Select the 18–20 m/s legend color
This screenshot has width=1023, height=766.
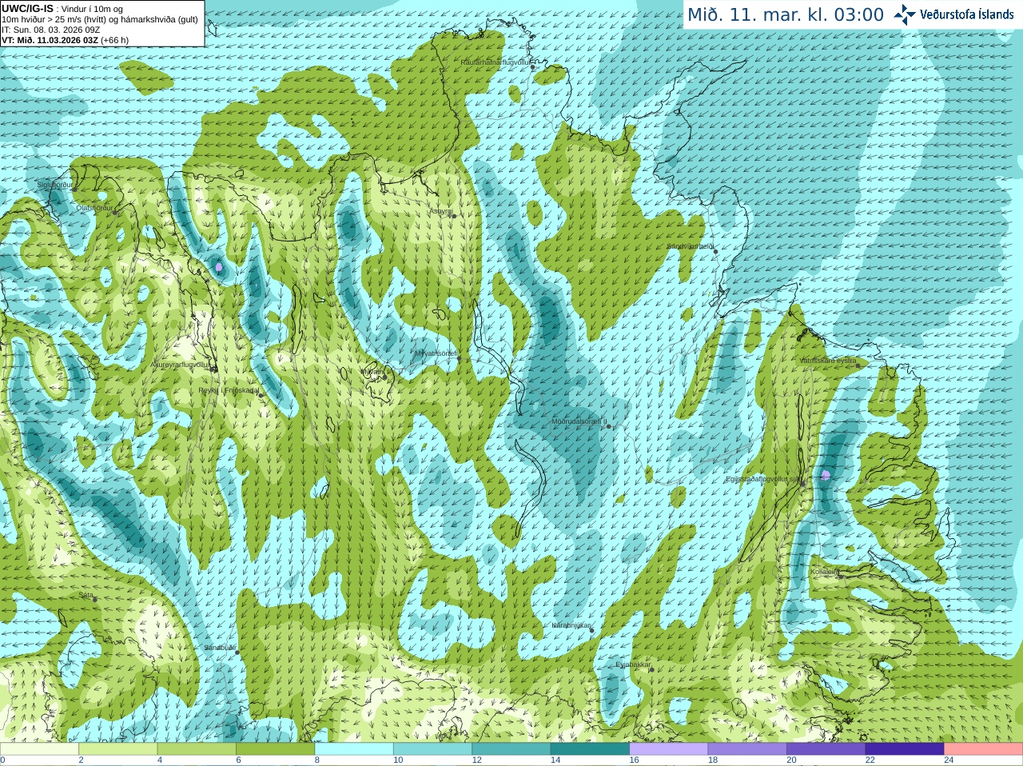coord(747,749)
